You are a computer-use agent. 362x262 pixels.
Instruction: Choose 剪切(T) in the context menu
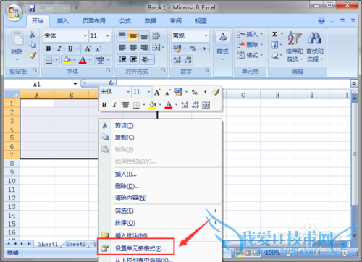tap(160, 125)
